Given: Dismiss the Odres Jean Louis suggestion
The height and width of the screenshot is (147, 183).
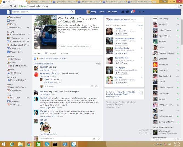Looking at the screenshot, I should click(x=142, y=48).
